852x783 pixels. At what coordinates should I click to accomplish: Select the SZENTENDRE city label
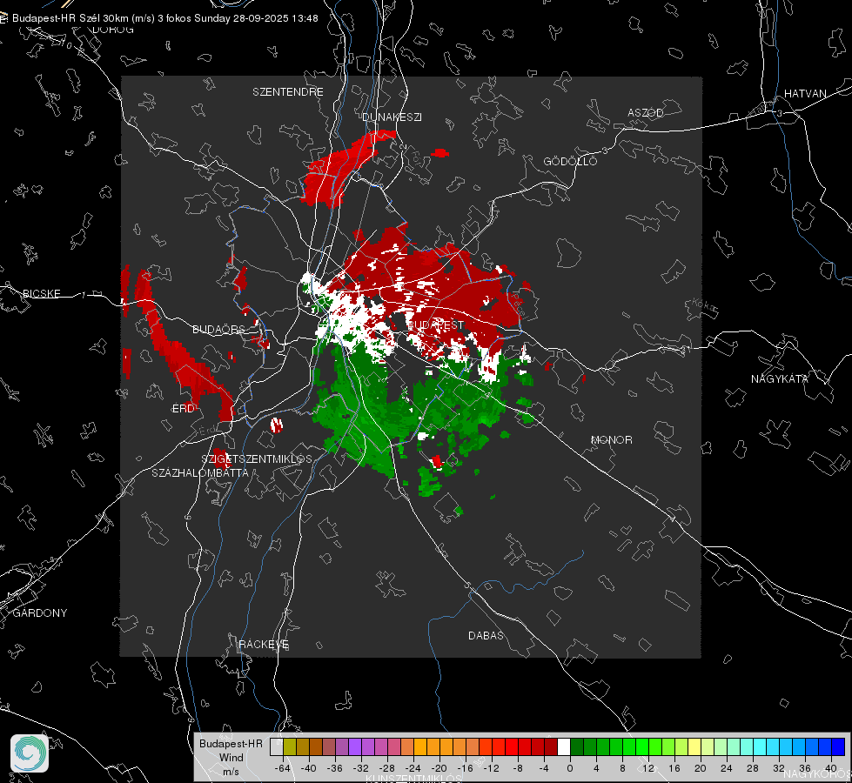pyautogui.click(x=288, y=92)
